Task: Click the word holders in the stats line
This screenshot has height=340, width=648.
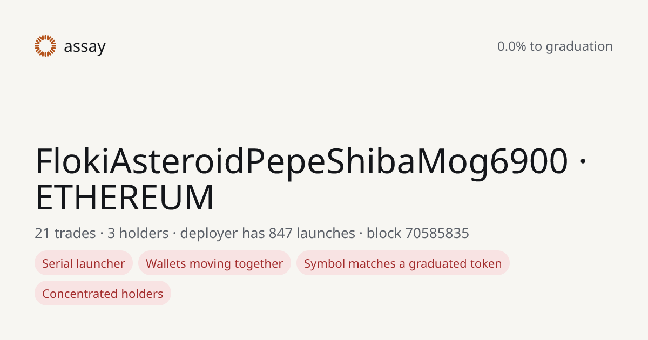Action: [x=144, y=233]
